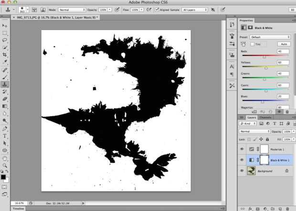Viewport: 296px width, 211px height.
Task: Open the layer Opacity dropdown arrow
Action: [x=294, y=132]
